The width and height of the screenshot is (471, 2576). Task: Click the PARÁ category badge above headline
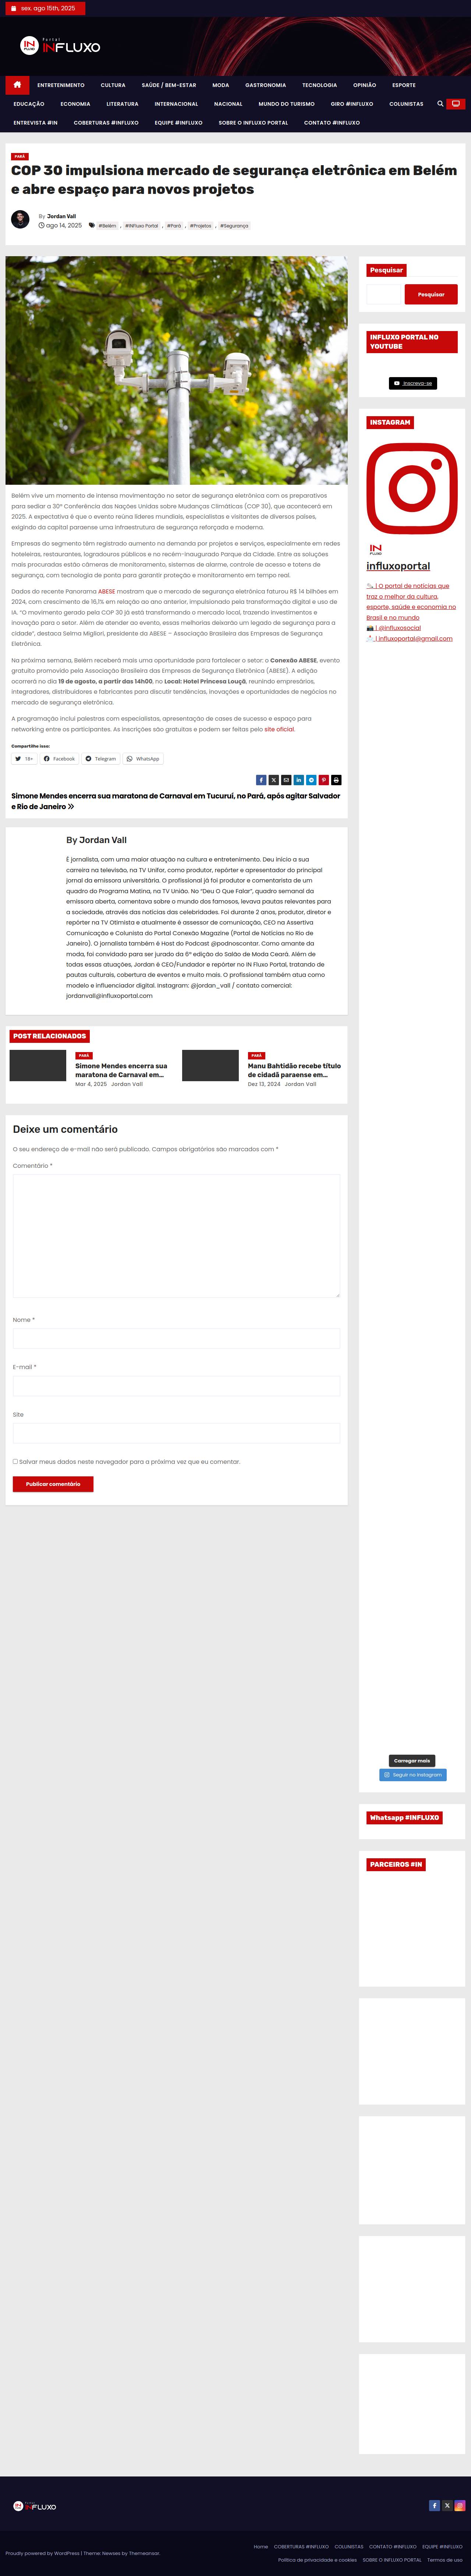(20, 156)
